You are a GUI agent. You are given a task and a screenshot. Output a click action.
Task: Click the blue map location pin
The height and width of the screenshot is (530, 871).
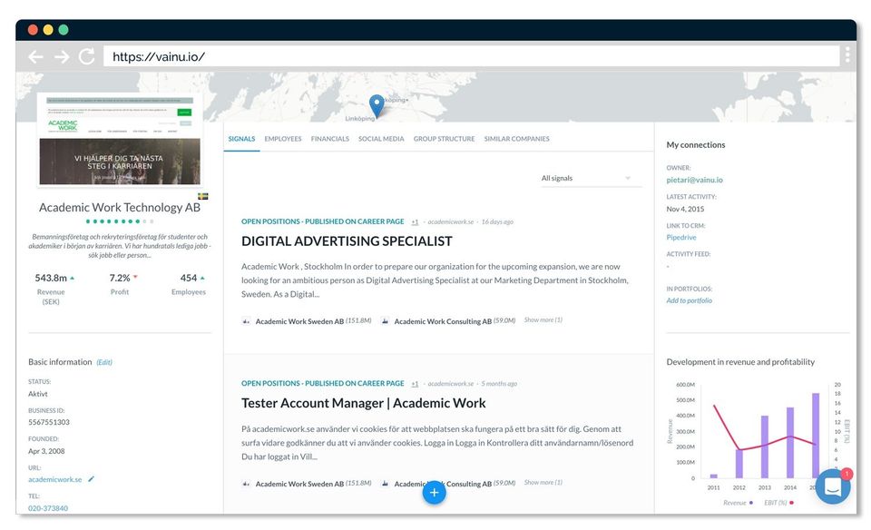[x=377, y=105]
